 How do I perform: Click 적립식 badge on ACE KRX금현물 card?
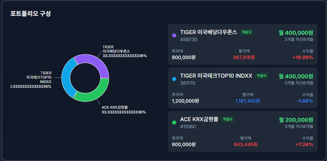pos(228,119)
